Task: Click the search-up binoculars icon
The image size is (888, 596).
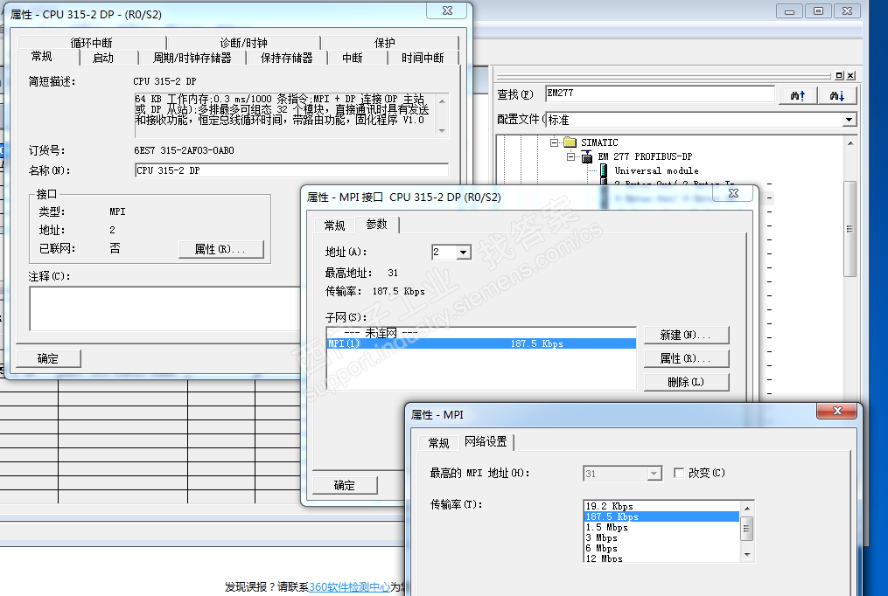Action: click(797, 95)
